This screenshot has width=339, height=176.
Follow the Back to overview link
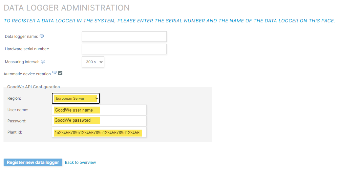coord(80,163)
